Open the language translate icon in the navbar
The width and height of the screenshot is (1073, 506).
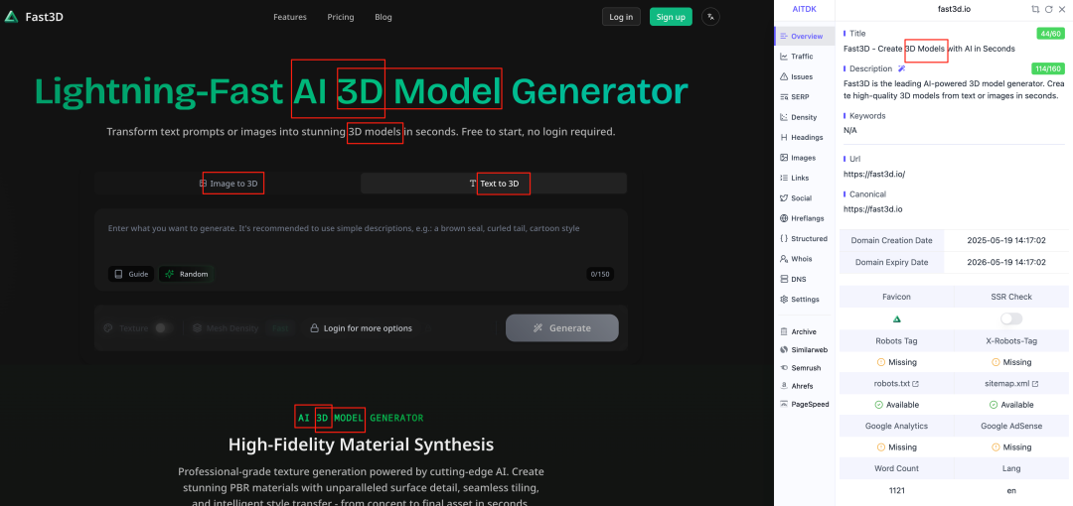click(x=711, y=17)
